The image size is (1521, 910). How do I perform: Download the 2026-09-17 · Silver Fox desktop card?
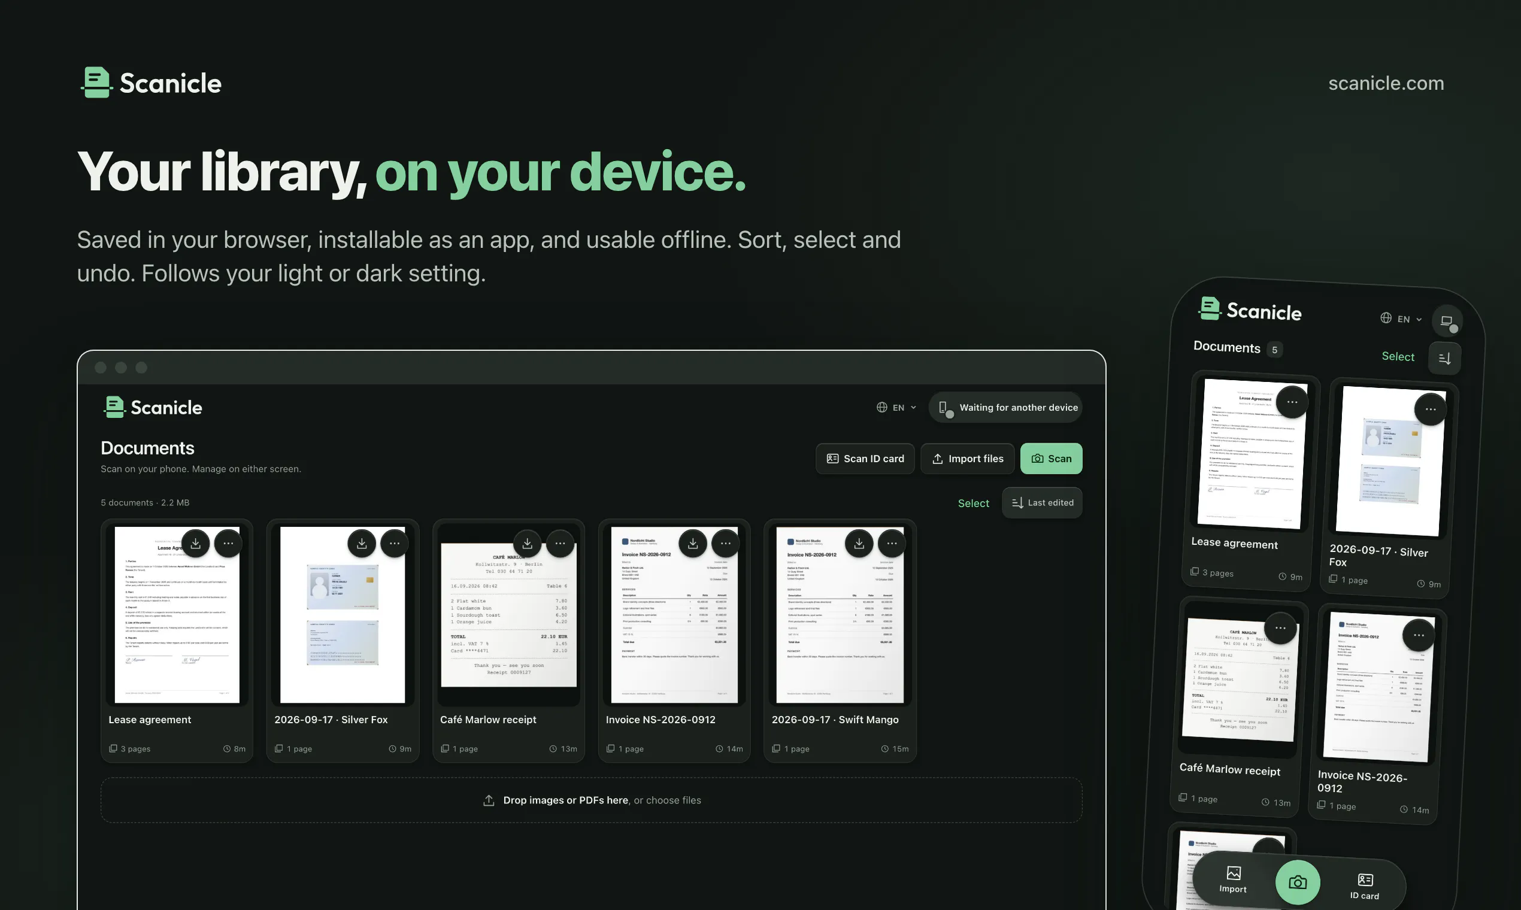(362, 543)
